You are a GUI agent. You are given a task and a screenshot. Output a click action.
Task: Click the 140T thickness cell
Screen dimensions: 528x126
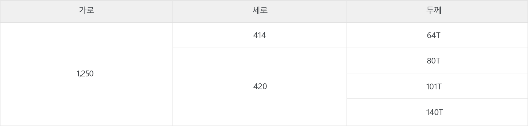(434, 112)
